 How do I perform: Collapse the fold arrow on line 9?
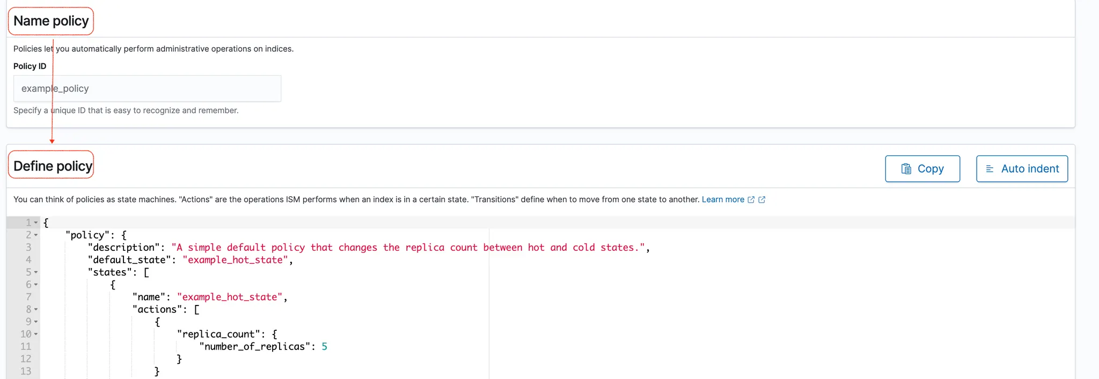pyautogui.click(x=36, y=322)
